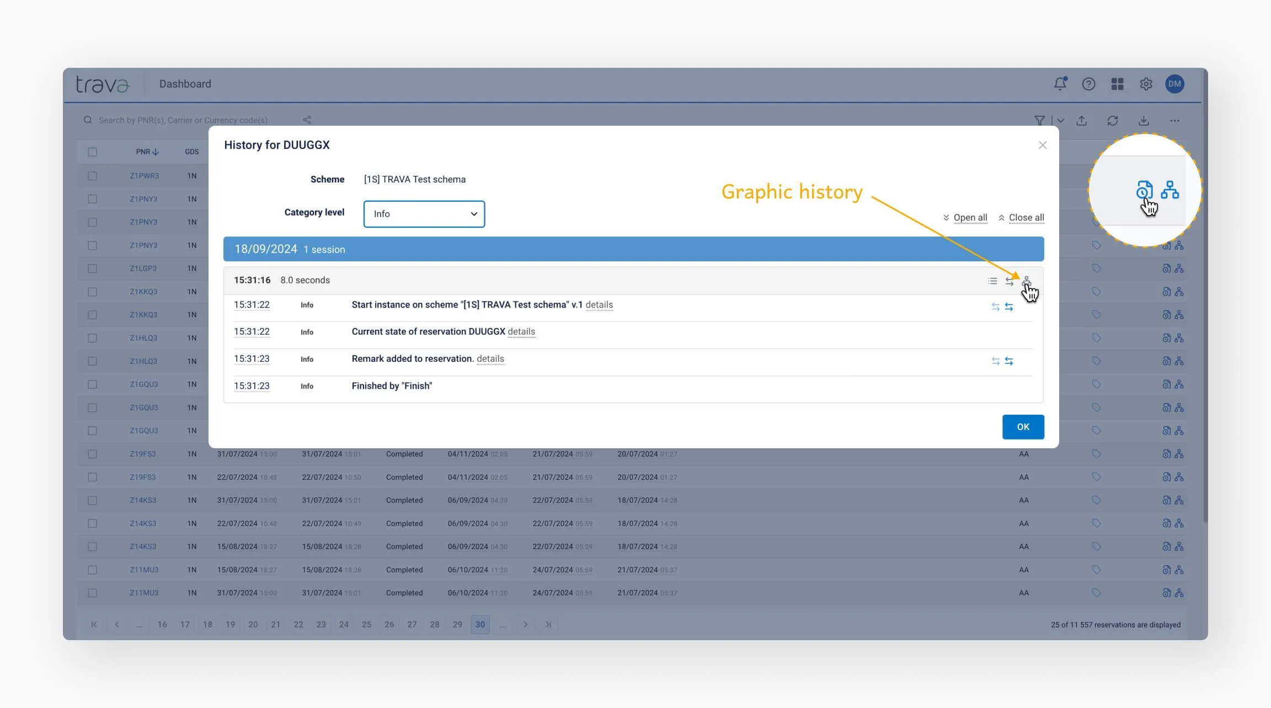Select checkbox for first Z11MU3 row
This screenshot has height=708, width=1271.
coord(92,570)
